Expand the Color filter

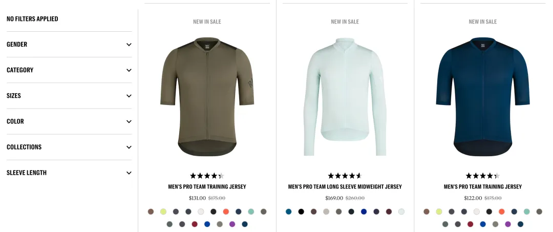[69, 121]
